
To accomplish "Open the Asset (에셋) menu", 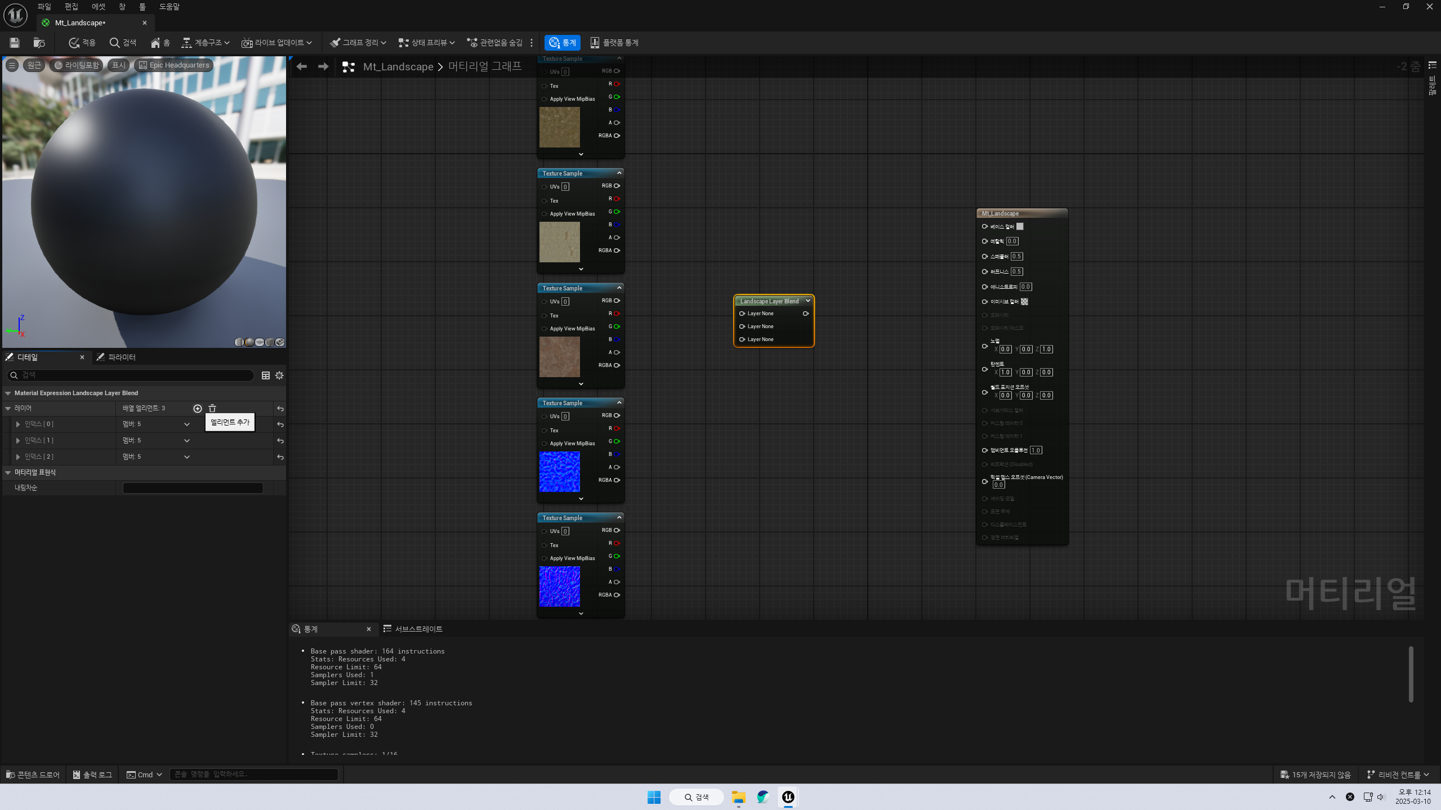I will 99,7.
